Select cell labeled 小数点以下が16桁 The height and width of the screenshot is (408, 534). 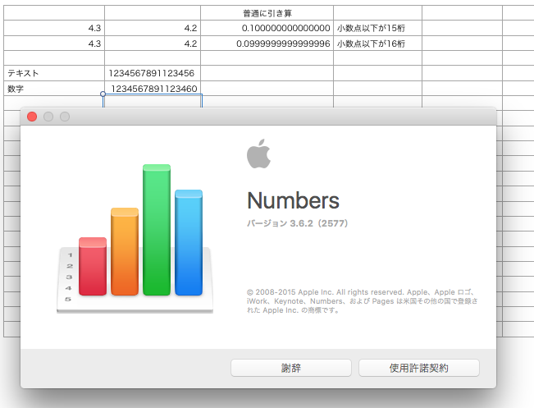377,44
